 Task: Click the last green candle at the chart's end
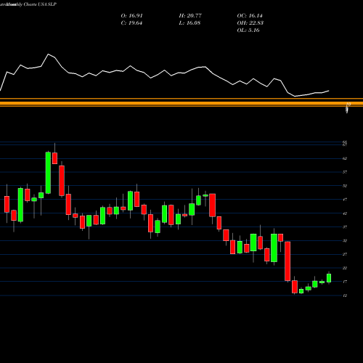[x=329, y=278]
